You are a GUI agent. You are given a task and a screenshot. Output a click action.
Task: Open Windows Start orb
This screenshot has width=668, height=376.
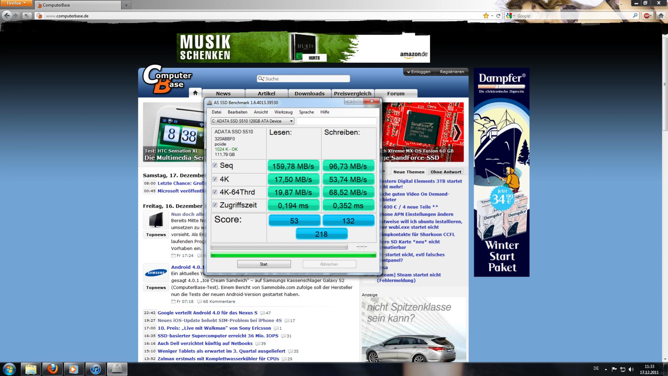[9, 369]
